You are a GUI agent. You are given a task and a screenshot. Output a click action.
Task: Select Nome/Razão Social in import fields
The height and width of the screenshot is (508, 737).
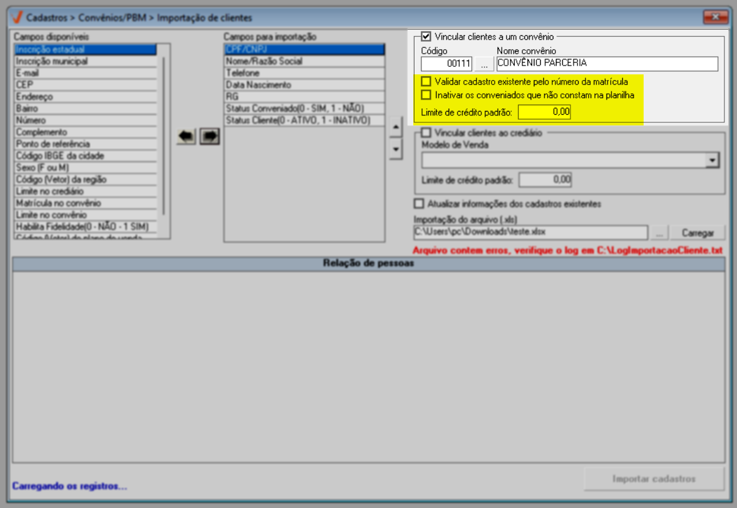point(304,61)
